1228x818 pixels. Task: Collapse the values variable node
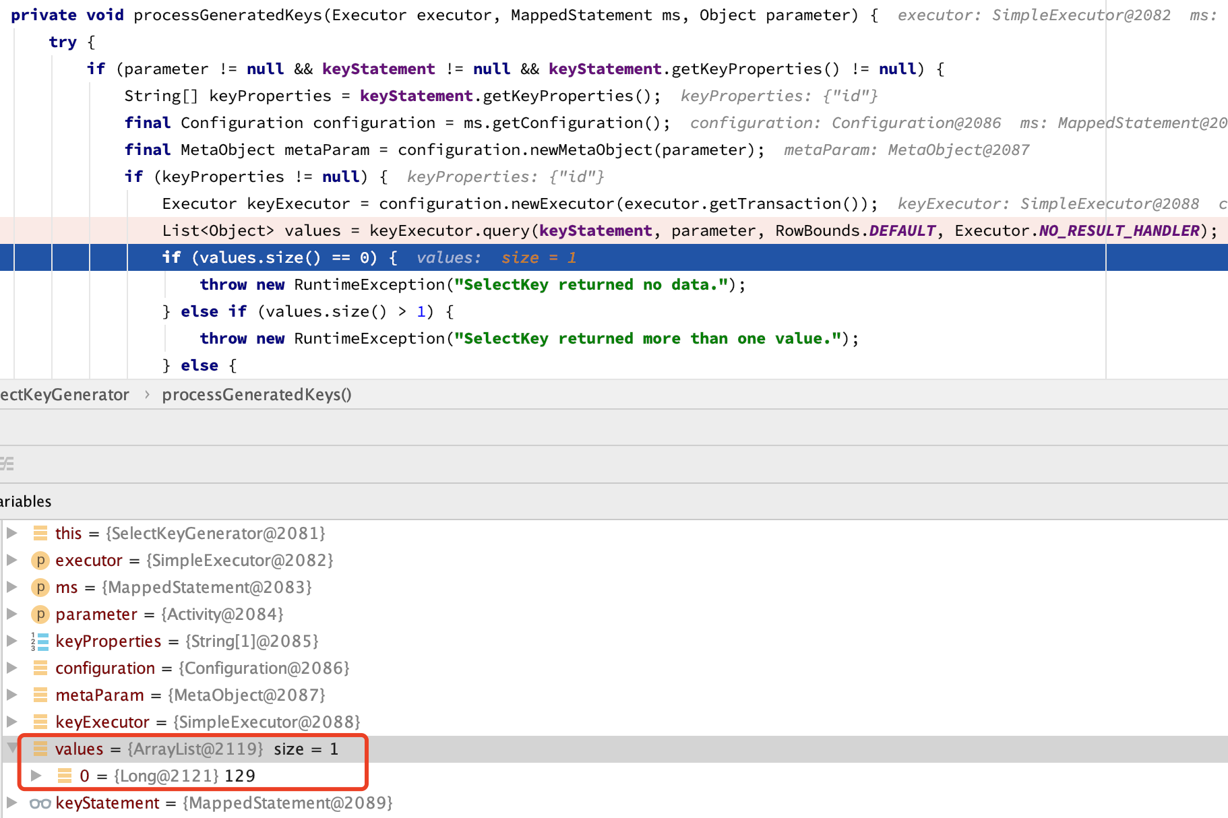(11, 748)
